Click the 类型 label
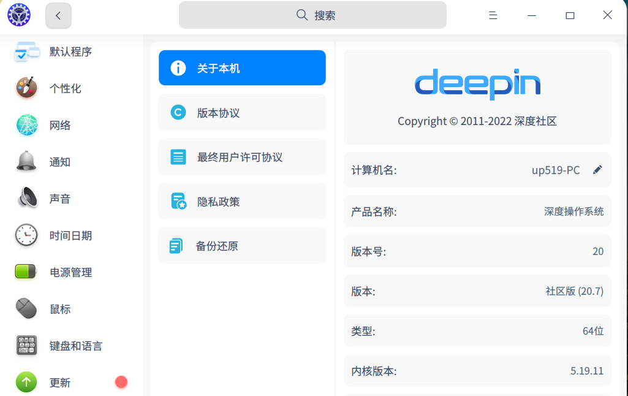 tap(363, 331)
